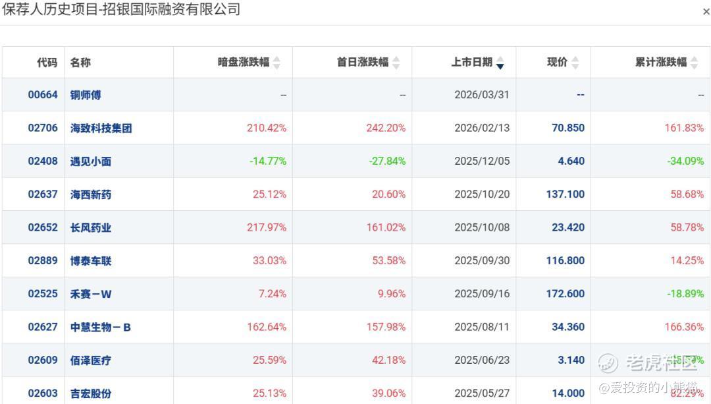Select current price 116.800
Screen dimensions: 711x404
tap(566, 260)
